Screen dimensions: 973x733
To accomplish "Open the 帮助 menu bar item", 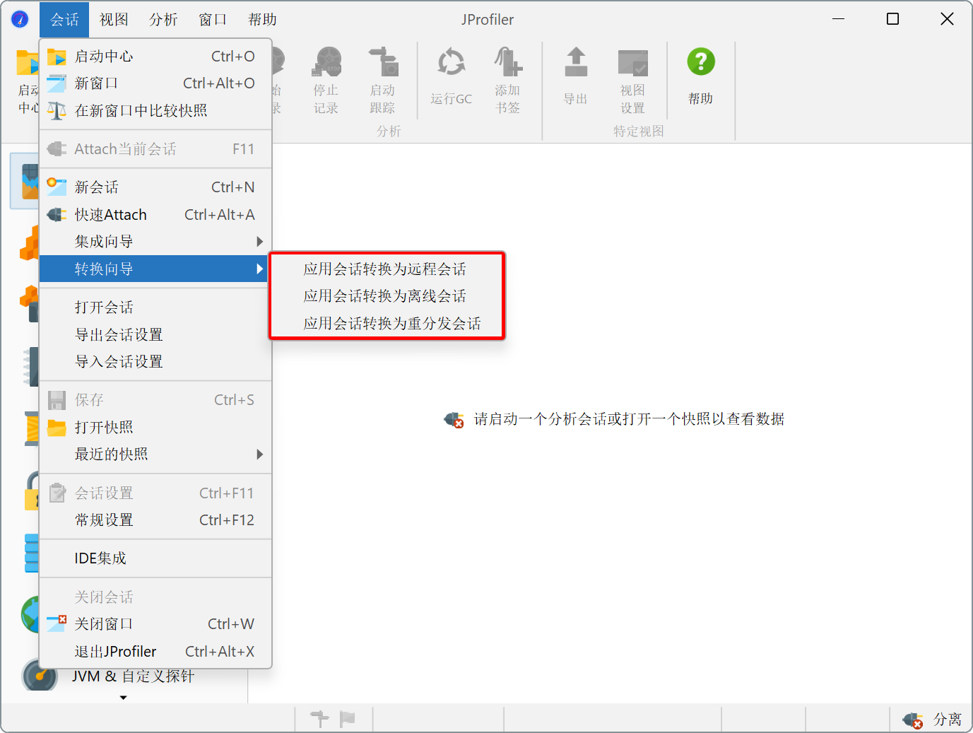I will (x=262, y=20).
